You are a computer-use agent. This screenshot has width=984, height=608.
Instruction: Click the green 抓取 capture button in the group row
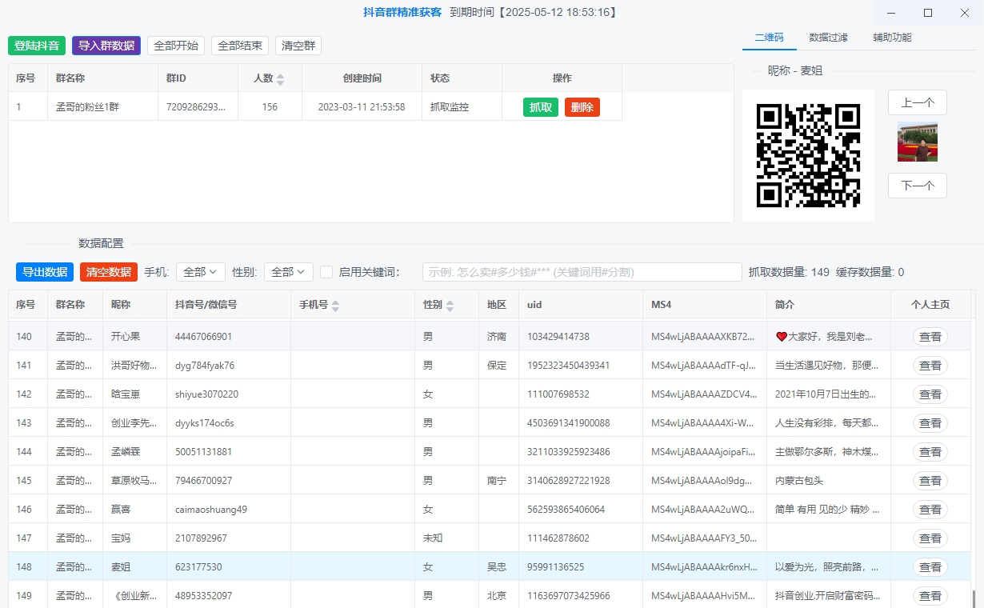540,106
